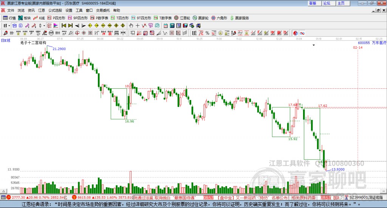Click the arrow button at volume panel right
Viewport: 387px width, 208px height.
(x=383, y=191)
